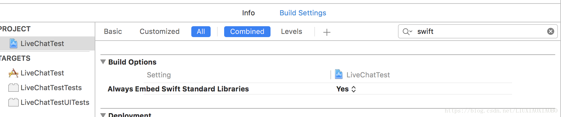The width and height of the screenshot is (561, 117).
Task: Open the Yes value popup for Embed Swift Libraries
Action: pyautogui.click(x=346, y=89)
